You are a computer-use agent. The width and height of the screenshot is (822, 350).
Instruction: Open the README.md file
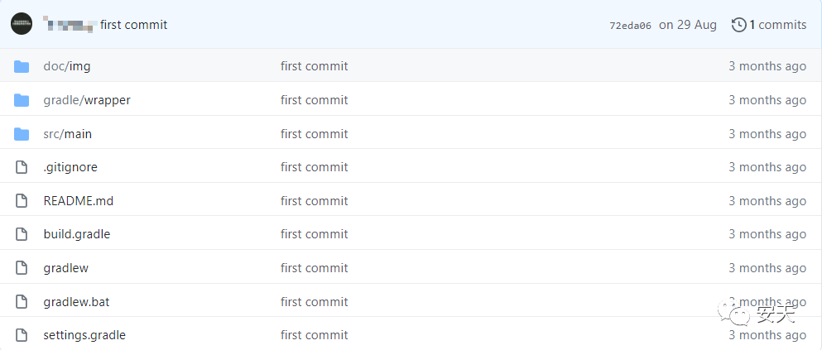[x=78, y=201]
